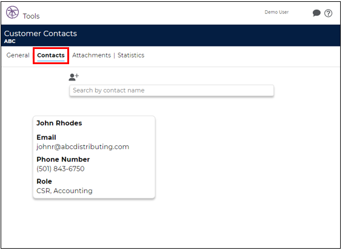
Task: Open help via the question mark icon
Action: point(328,13)
